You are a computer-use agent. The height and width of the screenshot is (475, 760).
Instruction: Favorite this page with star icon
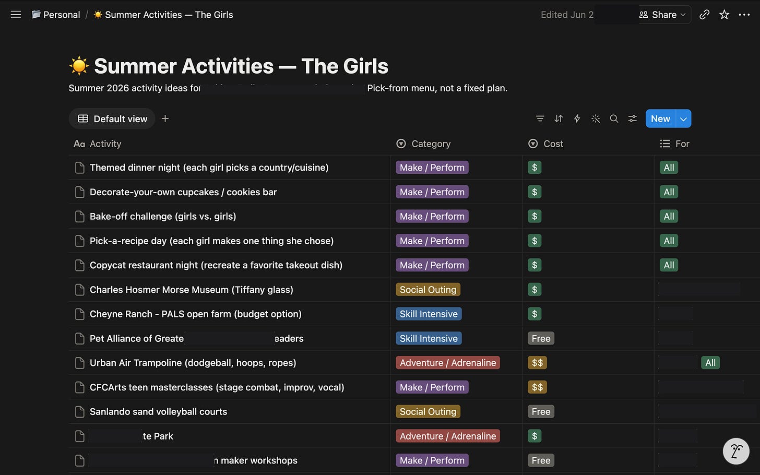tap(724, 15)
